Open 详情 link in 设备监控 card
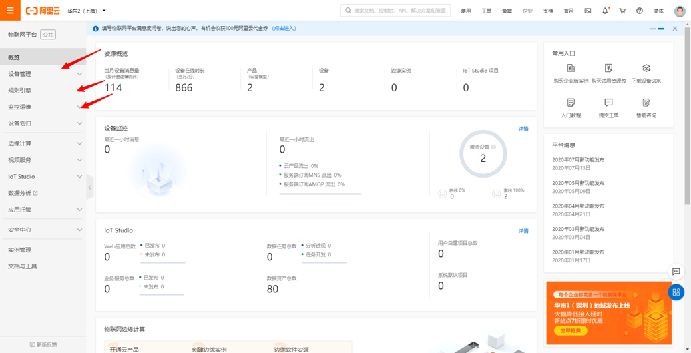 click(x=523, y=129)
